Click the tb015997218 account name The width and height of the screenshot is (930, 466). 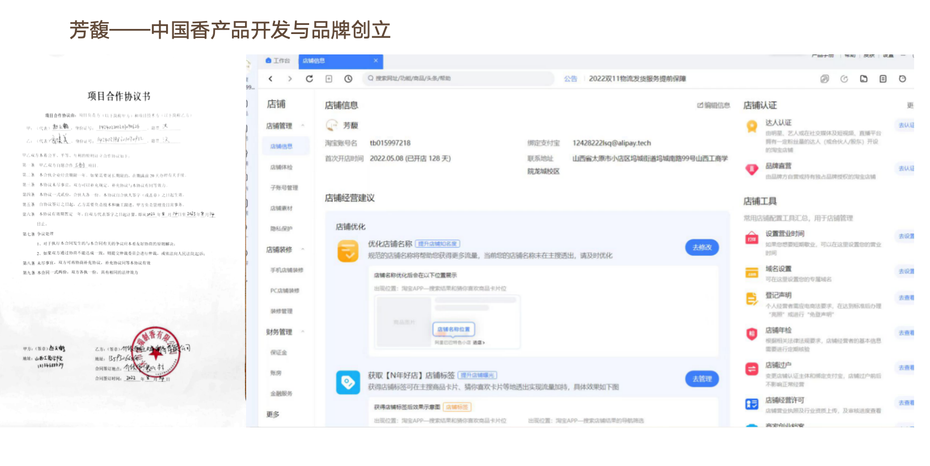[x=390, y=143]
